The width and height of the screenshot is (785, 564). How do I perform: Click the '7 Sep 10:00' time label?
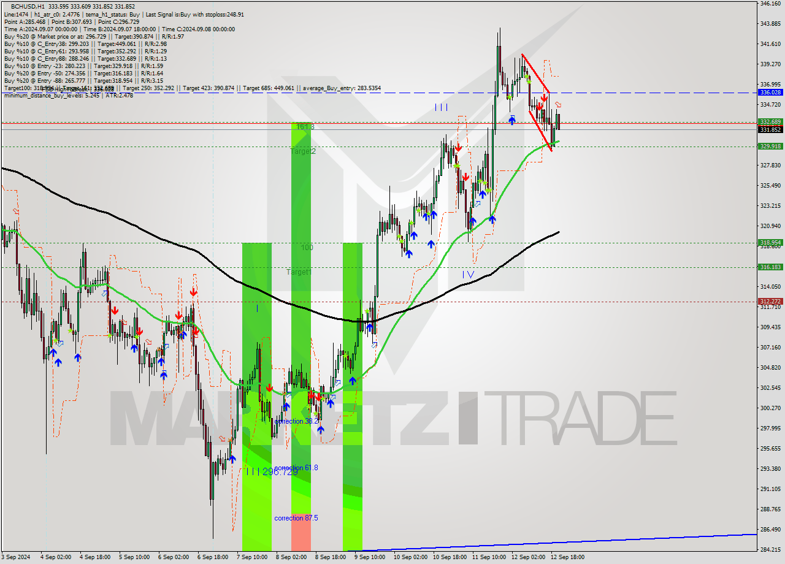(x=252, y=557)
